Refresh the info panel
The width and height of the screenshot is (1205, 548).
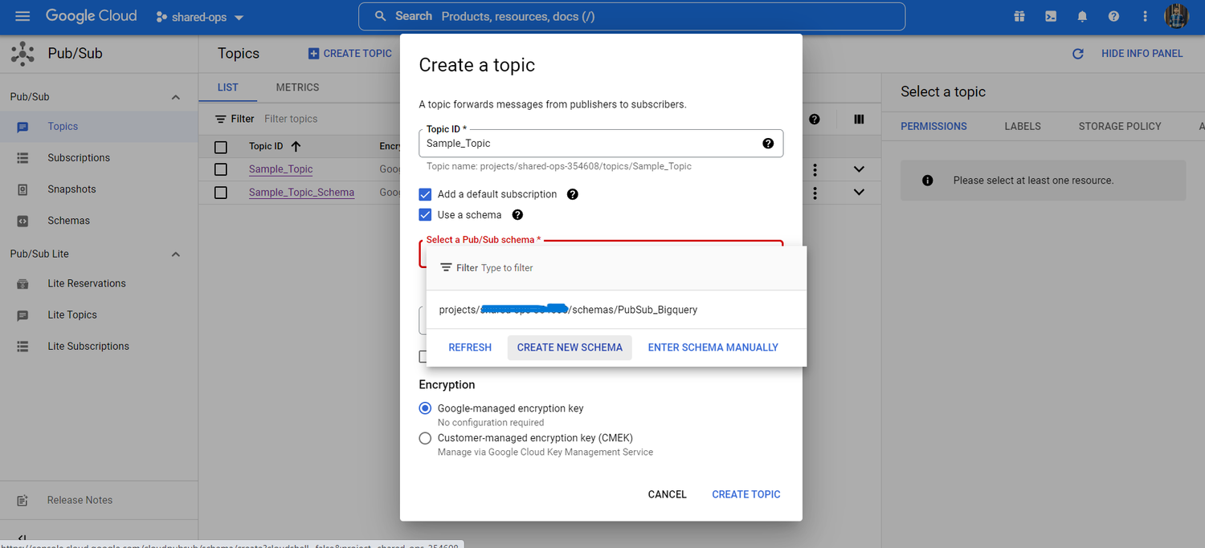pos(1077,53)
